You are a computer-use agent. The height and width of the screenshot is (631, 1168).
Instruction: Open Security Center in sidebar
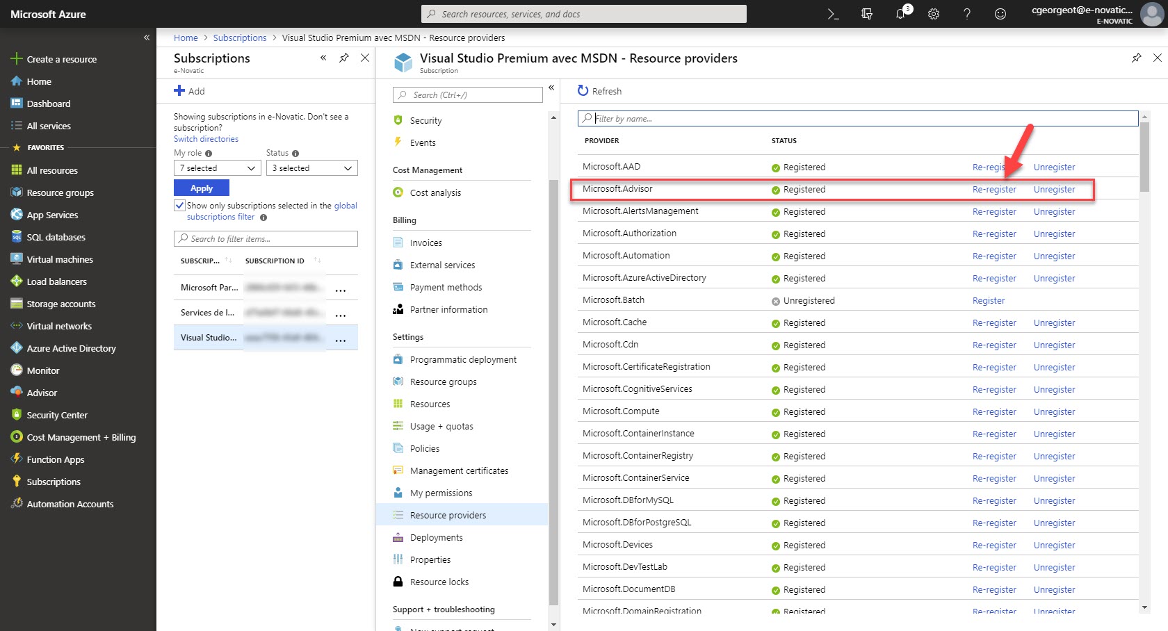(57, 415)
